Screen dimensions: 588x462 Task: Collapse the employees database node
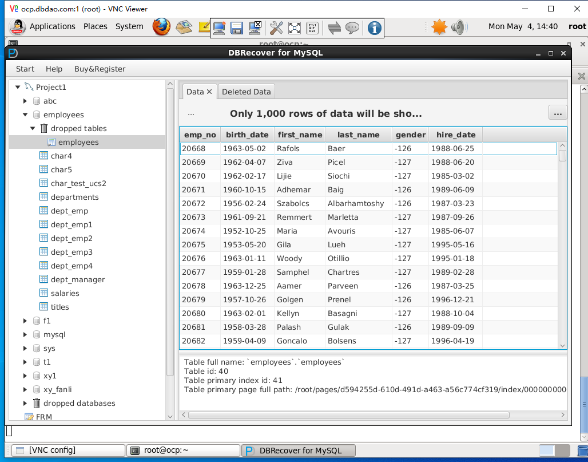[25, 114]
